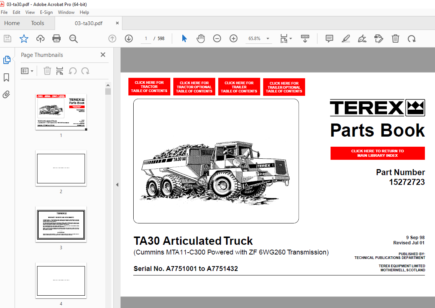Print the document with printer icon
435x308 pixels.
57,39
